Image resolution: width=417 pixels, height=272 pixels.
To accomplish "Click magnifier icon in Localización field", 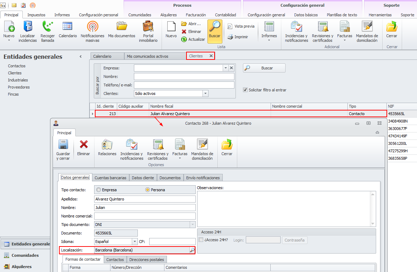I will [192, 250].
